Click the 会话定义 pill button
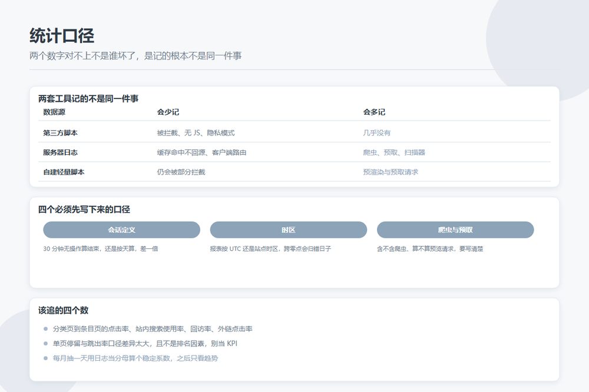 121,230
